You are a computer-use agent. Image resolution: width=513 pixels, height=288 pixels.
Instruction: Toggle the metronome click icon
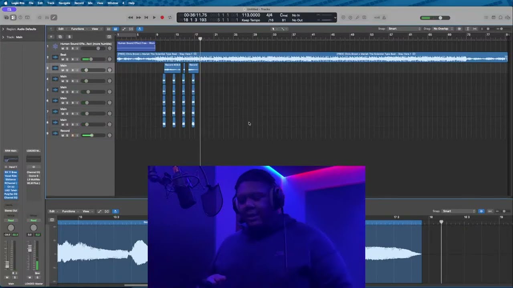[x=384, y=18]
